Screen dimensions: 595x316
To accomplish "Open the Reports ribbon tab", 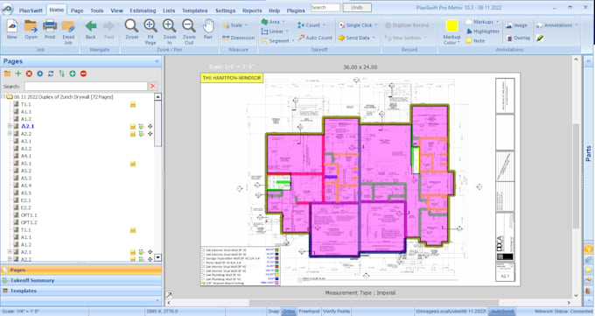I will click(x=252, y=11).
